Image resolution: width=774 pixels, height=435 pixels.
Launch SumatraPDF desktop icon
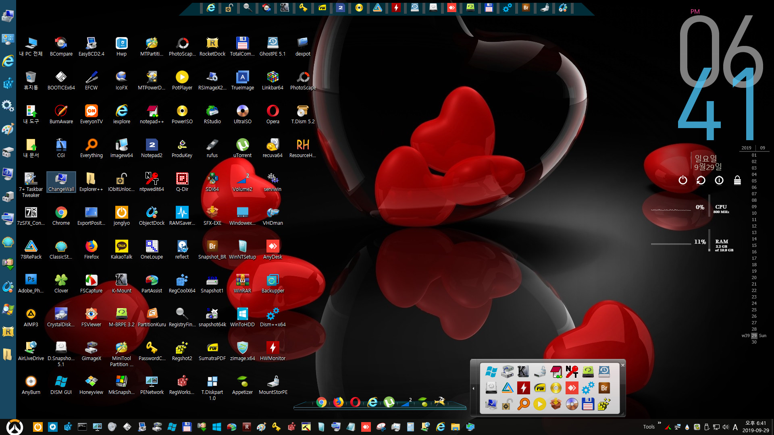pyautogui.click(x=212, y=351)
